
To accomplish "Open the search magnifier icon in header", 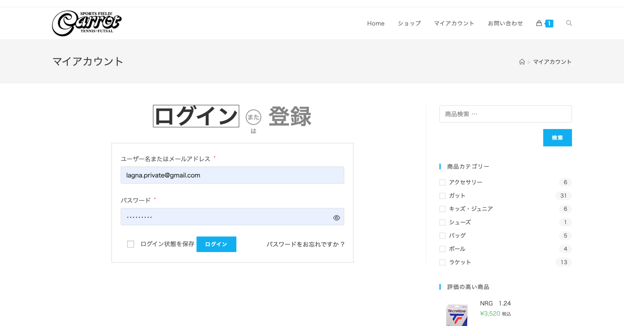I will coord(569,23).
